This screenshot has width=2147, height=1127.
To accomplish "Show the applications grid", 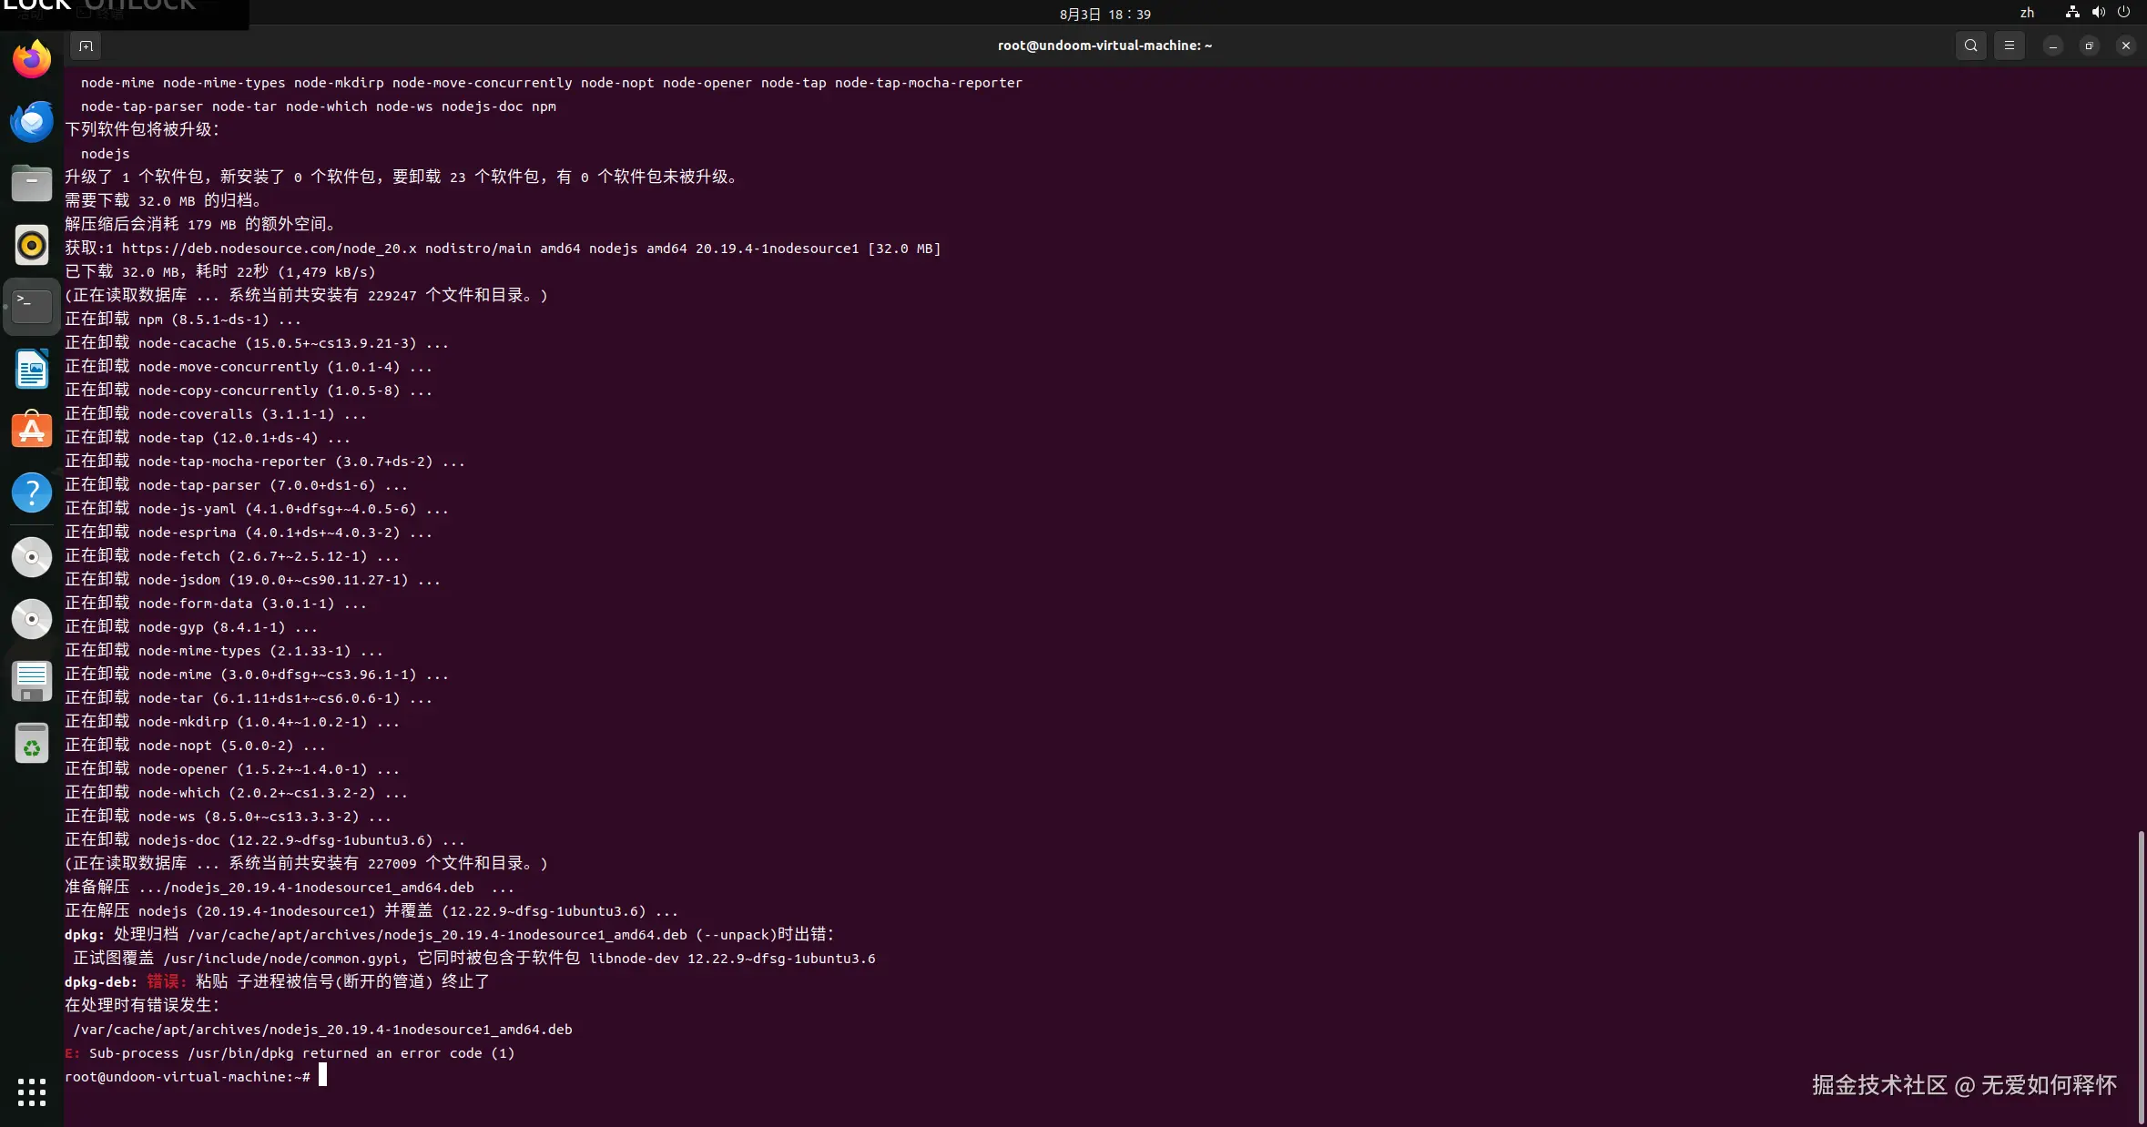I will pyautogui.click(x=32, y=1091).
